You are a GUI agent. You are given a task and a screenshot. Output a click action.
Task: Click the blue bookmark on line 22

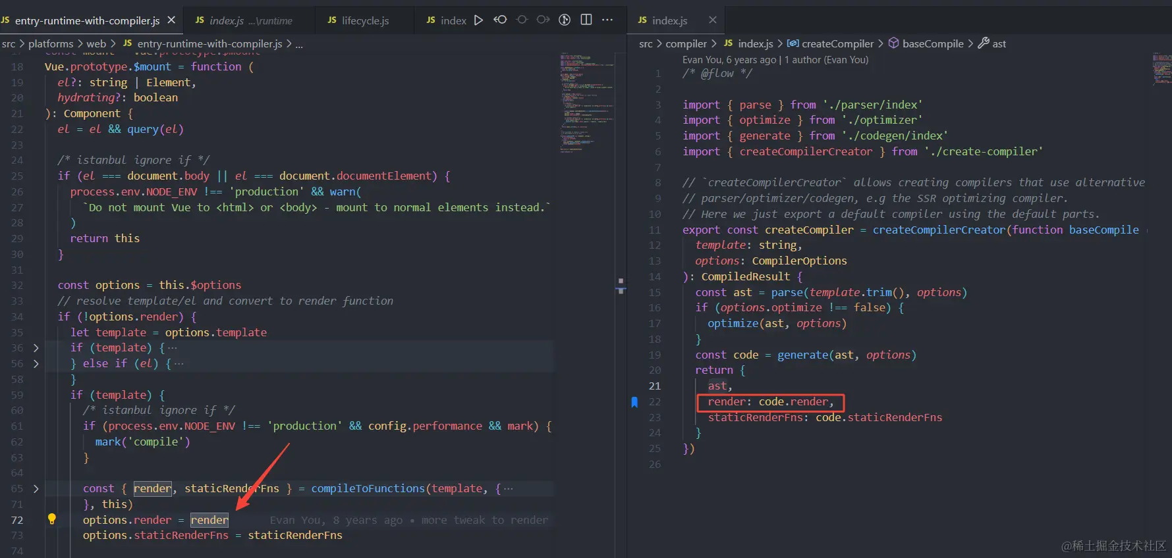[634, 402]
